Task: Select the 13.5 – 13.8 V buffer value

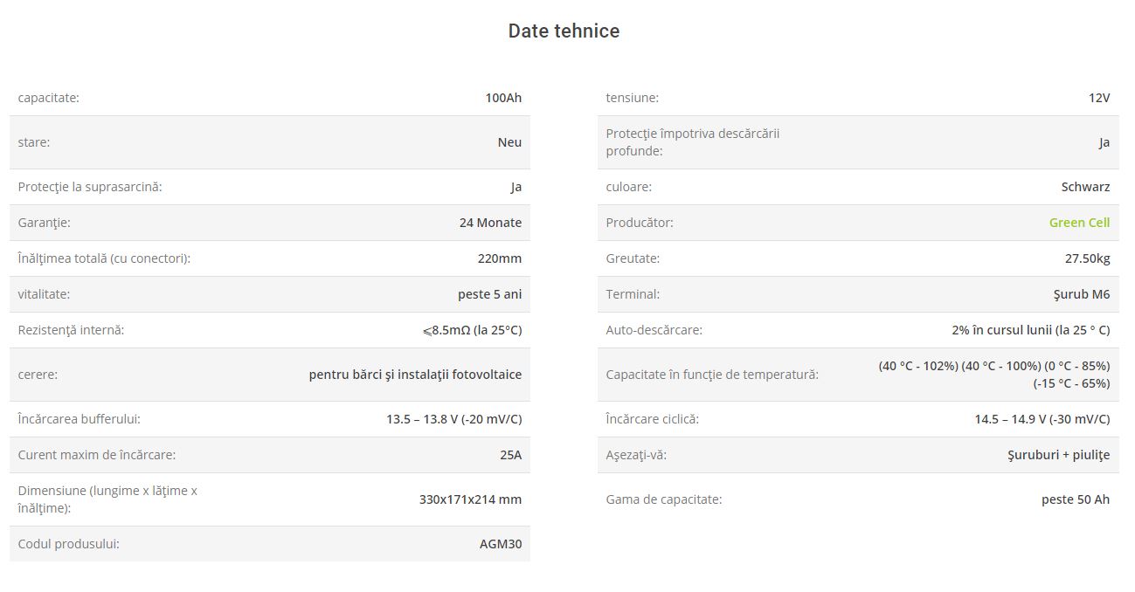Action: tap(454, 419)
